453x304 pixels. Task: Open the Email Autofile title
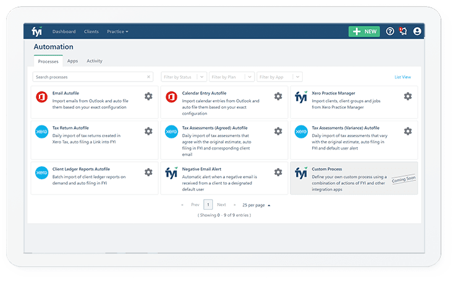[x=66, y=93]
